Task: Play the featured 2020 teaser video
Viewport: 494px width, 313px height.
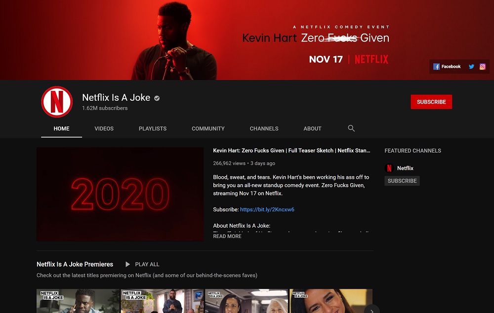Action: [x=120, y=194]
